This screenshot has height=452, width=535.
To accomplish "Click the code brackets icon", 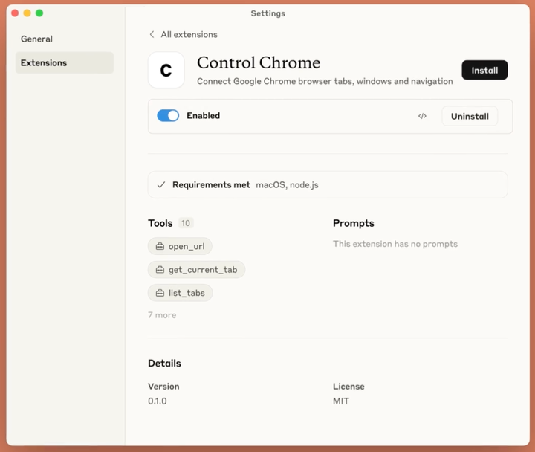I will 422,116.
